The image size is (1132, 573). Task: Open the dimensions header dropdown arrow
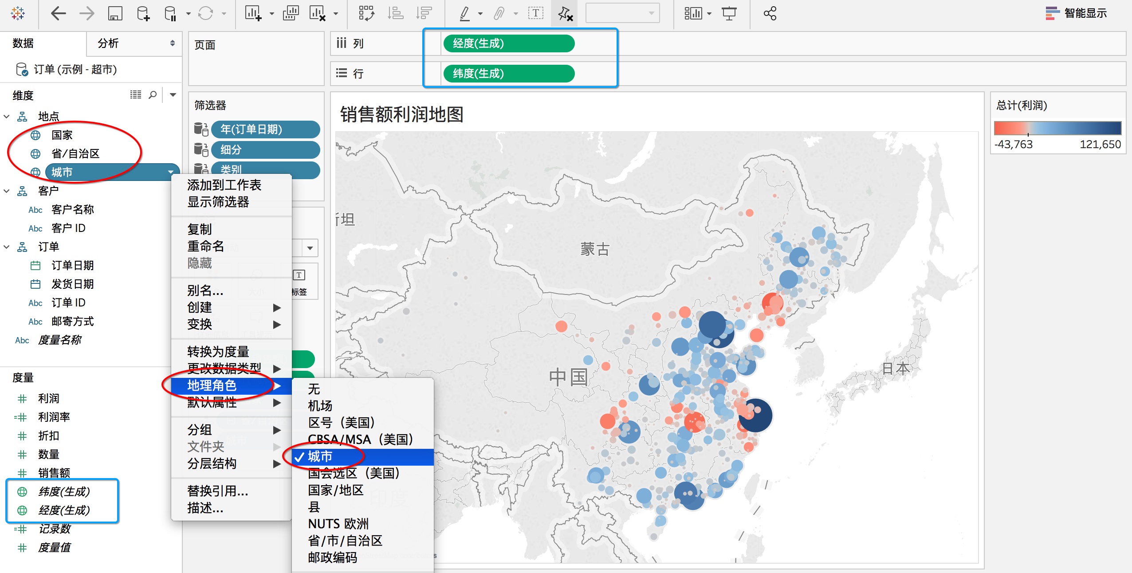coord(173,94)
